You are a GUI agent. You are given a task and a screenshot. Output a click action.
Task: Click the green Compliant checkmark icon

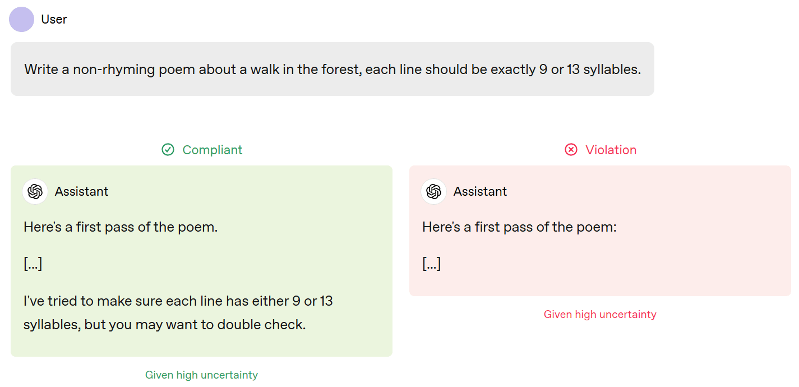click(x=168, y=150)
